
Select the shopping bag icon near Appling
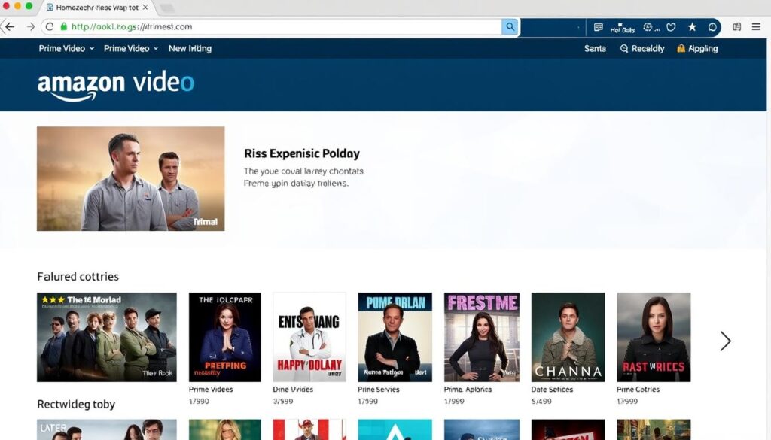(x=681, y=48)
